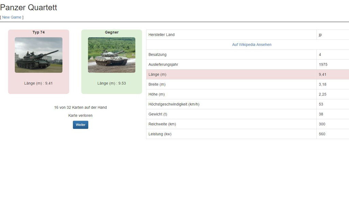This screenshot has height=204, width=349.
Task: Click the weight value 38
Action: click(x=321, y=114)
